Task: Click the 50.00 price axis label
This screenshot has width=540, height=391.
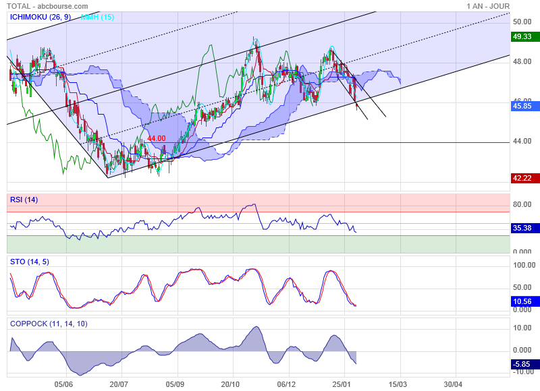Action: click(x=522, y=22)
